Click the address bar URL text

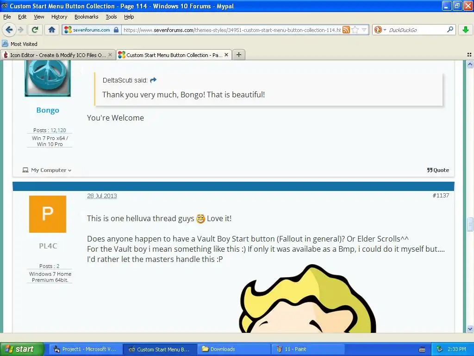pos(232,30)
